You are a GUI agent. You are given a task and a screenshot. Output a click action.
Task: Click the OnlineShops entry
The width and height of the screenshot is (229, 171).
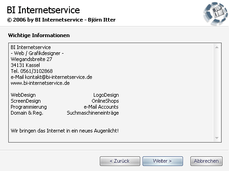click(105, 101)
